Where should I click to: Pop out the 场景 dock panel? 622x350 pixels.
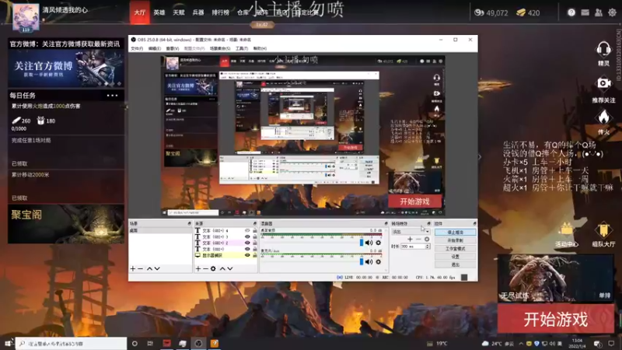tap(189, 224)
